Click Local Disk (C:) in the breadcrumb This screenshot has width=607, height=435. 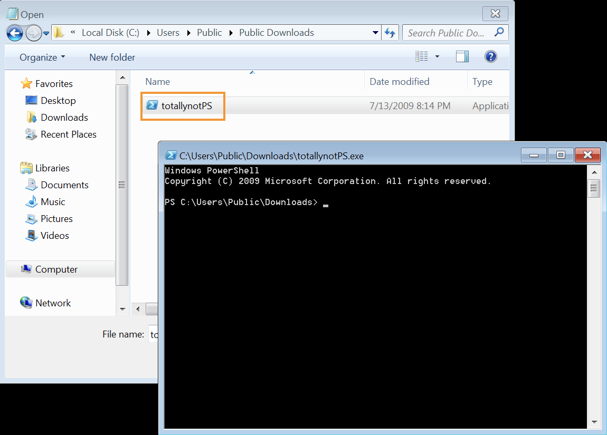pyautogui.click(x=110, y=33)
